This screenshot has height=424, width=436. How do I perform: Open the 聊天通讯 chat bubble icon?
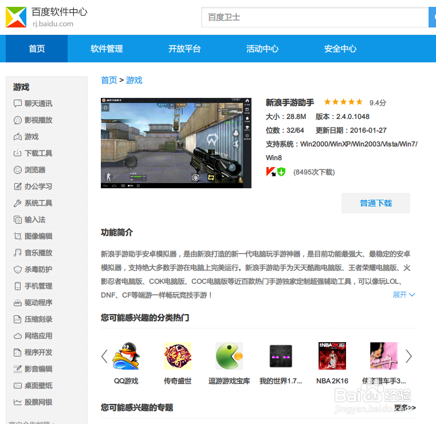[x=18, y=104]
